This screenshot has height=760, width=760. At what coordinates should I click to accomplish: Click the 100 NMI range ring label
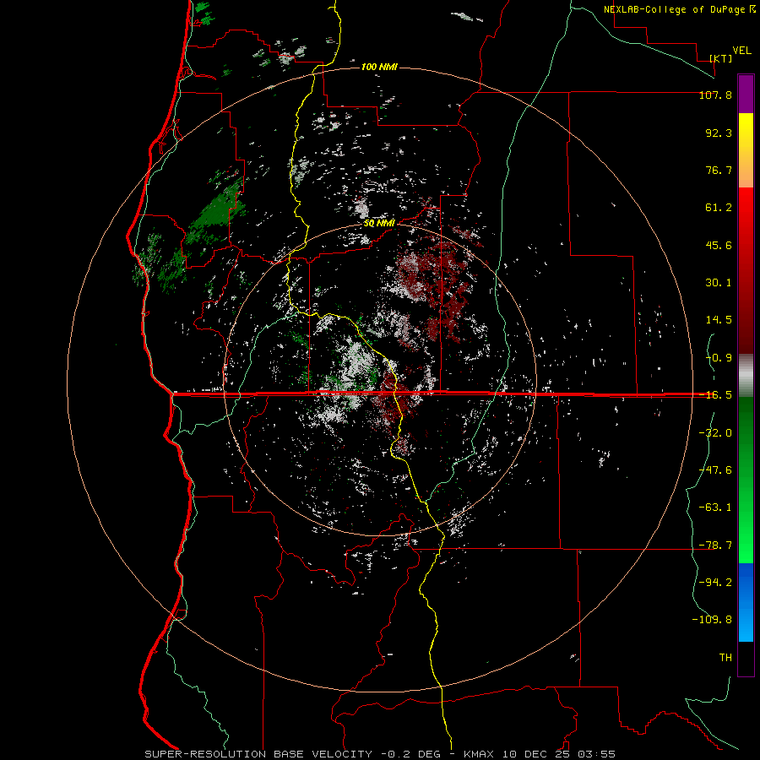(x=379, y=67)
